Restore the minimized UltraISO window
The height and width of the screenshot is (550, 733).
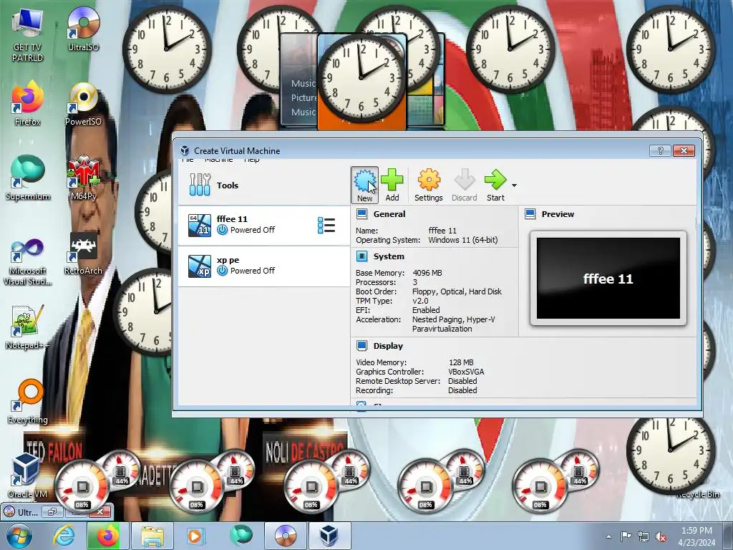tap(52, 511)
